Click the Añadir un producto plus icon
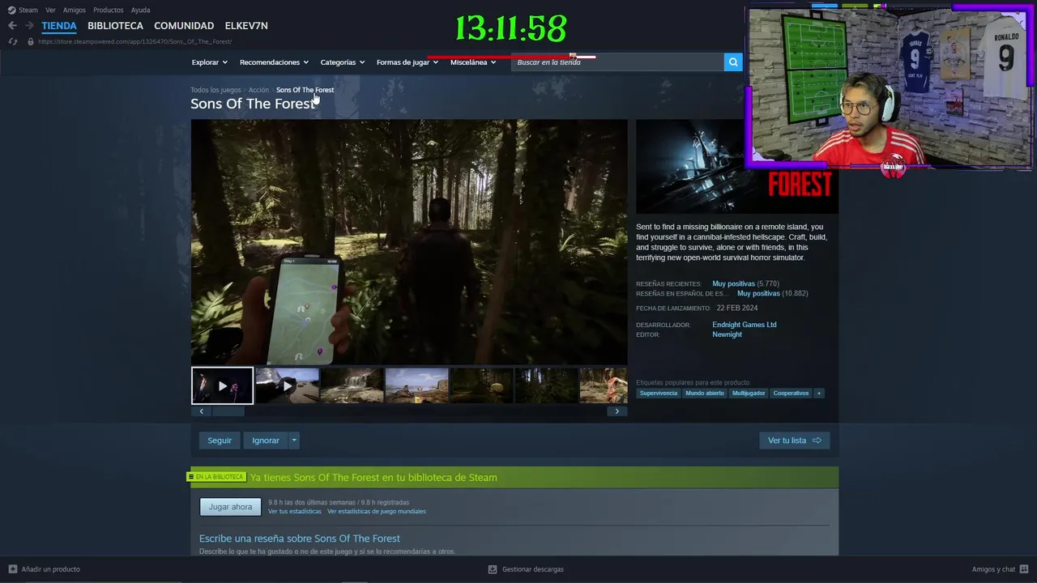Image resolution: width=1037 pixels, height=583 pixels. 12,569
